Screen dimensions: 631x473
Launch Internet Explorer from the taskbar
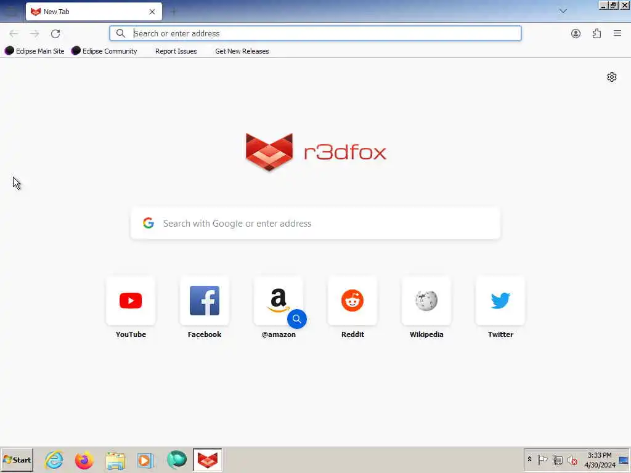pos(54,459)
